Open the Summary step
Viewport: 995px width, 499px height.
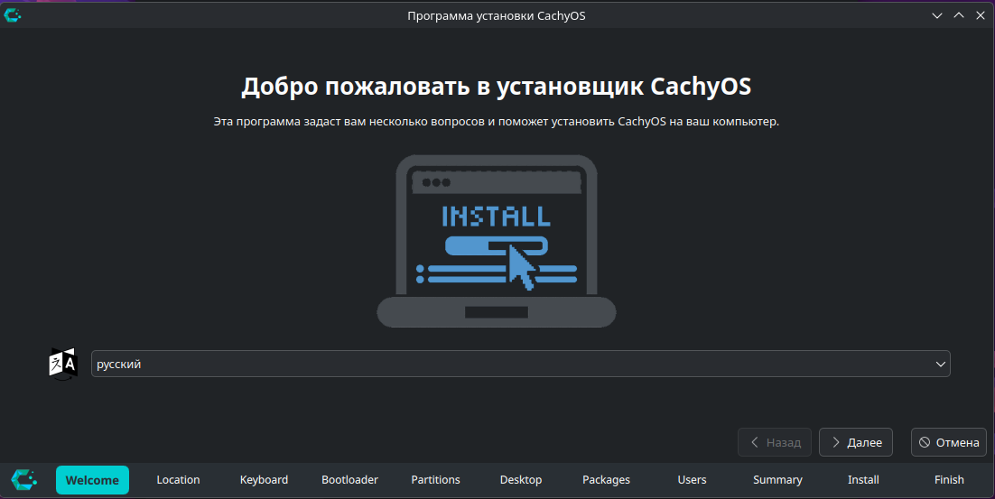777,480
